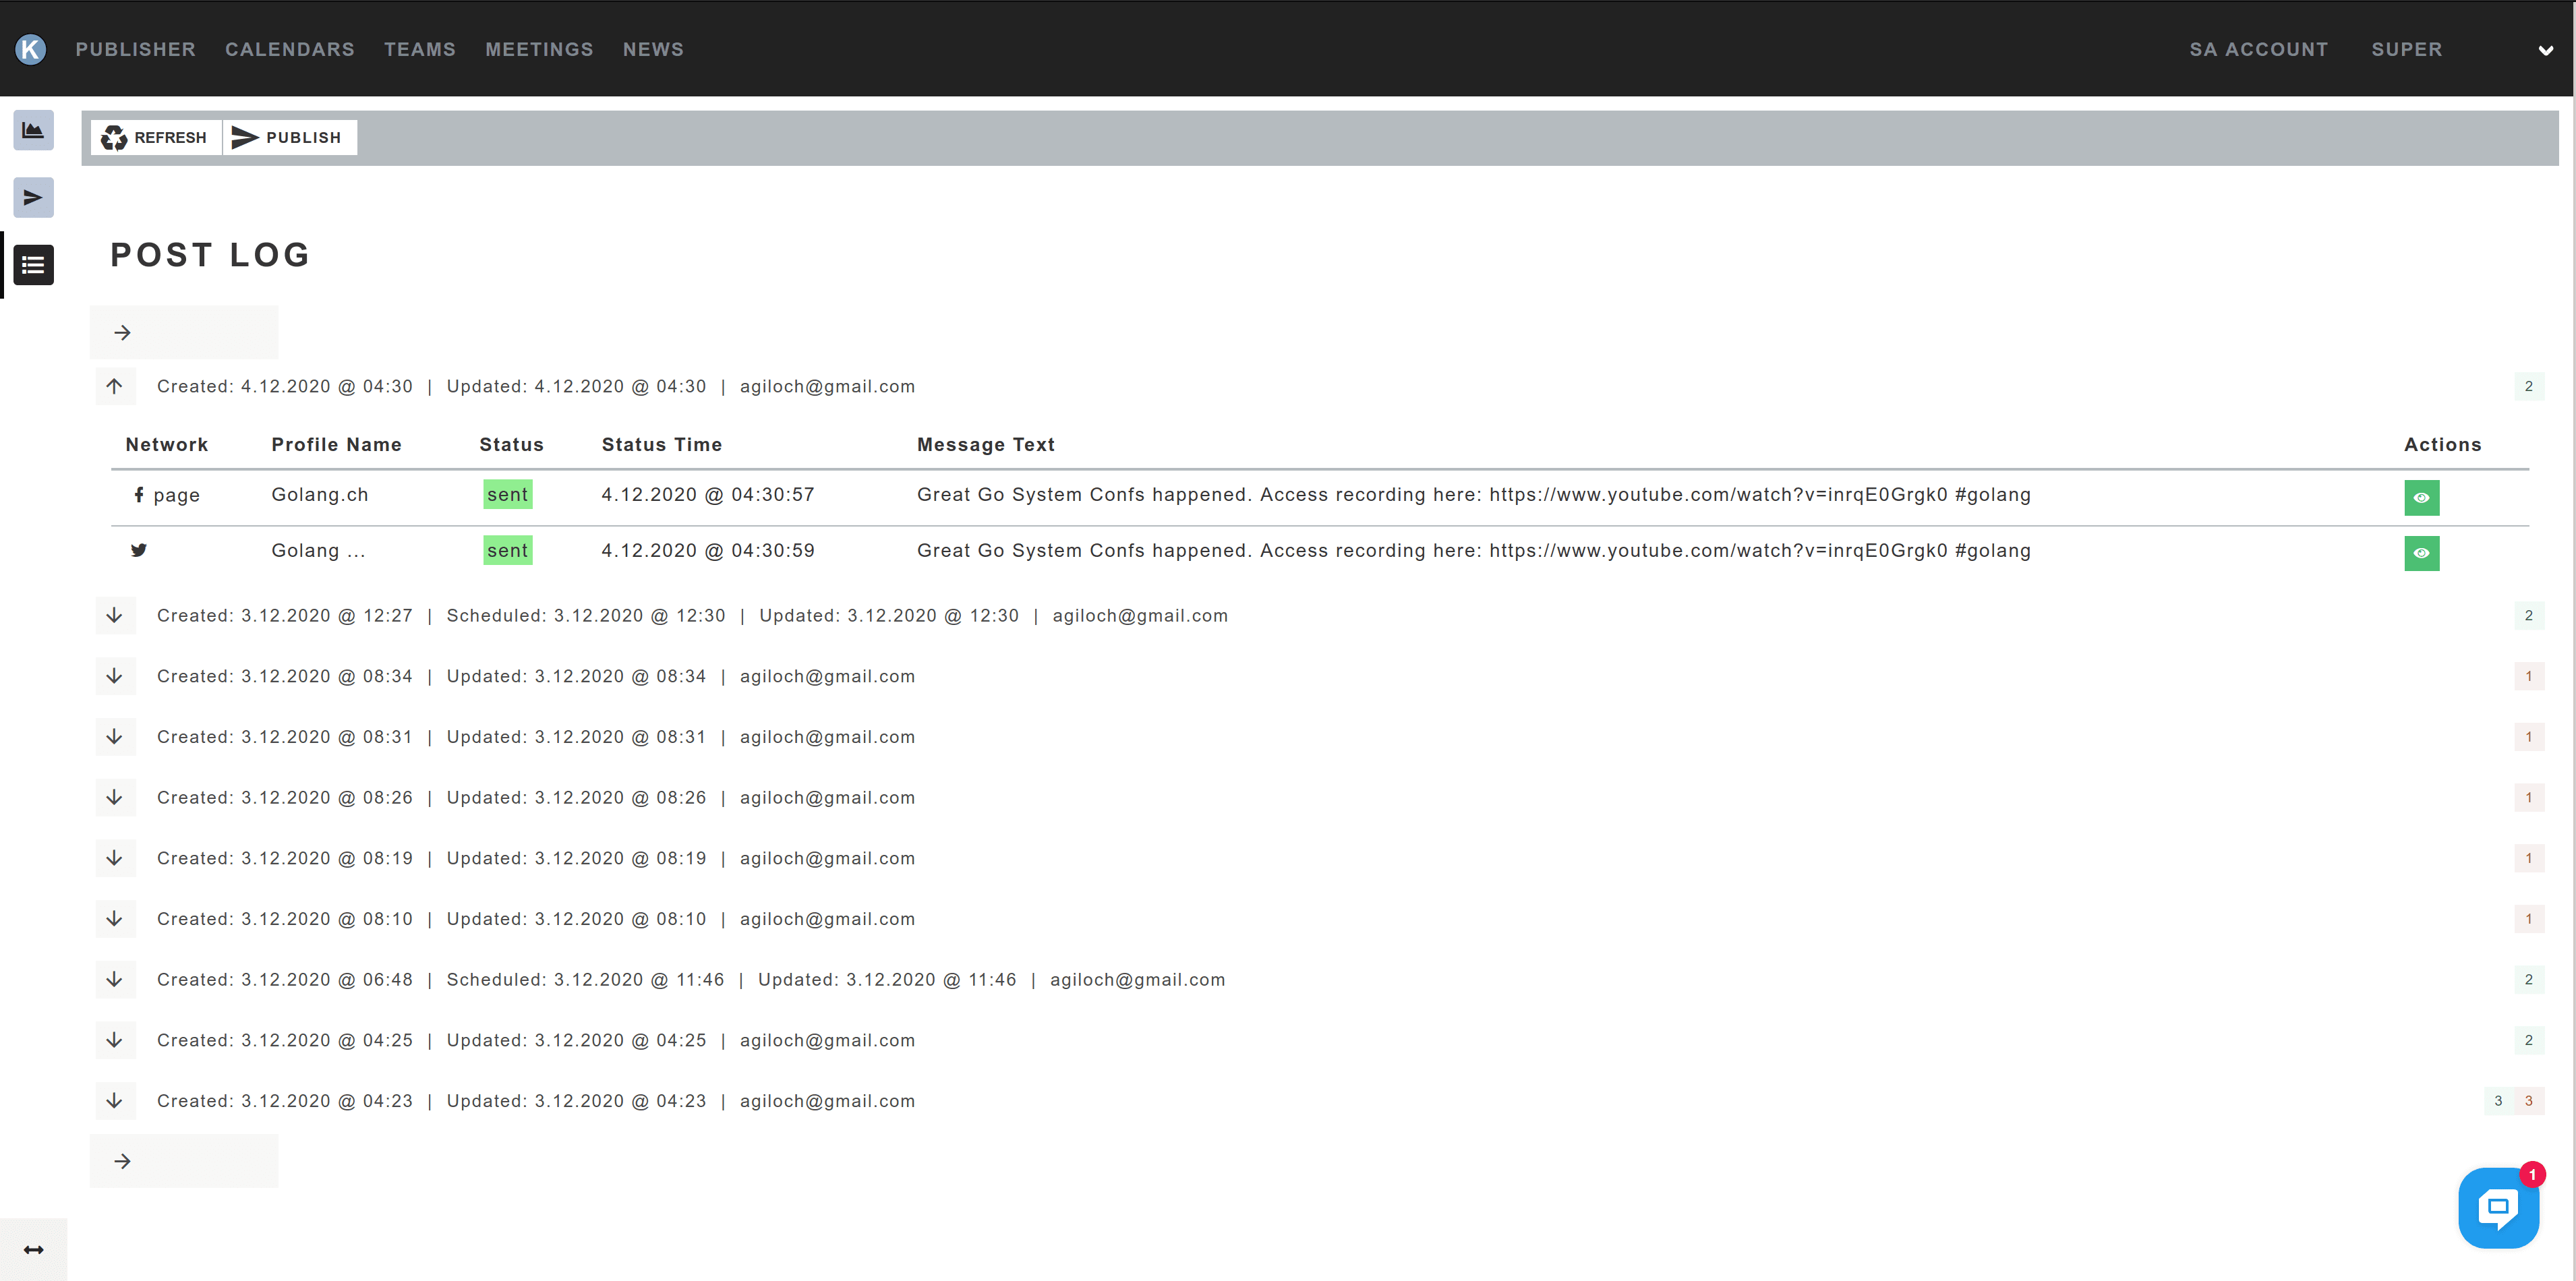The image size is (2576, 1281).
Task: Click the Refresh button
Action: click(155, 138)
